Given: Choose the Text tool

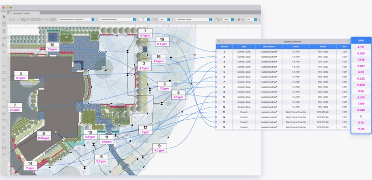Looking at the screenshot, I should click(4, 31).
